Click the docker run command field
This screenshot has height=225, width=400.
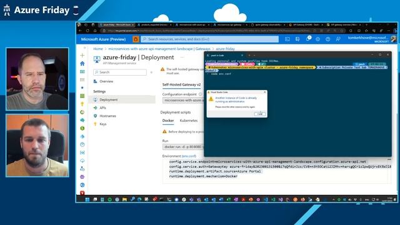183,147
